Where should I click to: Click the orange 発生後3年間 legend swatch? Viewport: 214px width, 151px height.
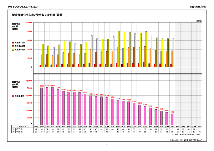click(13, 46)
